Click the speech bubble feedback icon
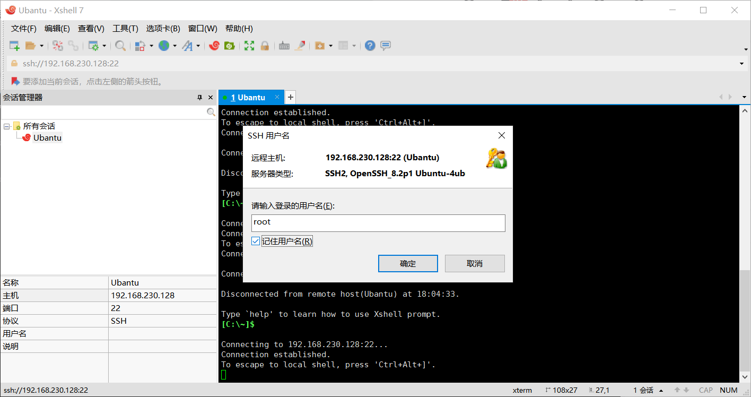Screen dimensions: 751x397 (x=386, y=46)
